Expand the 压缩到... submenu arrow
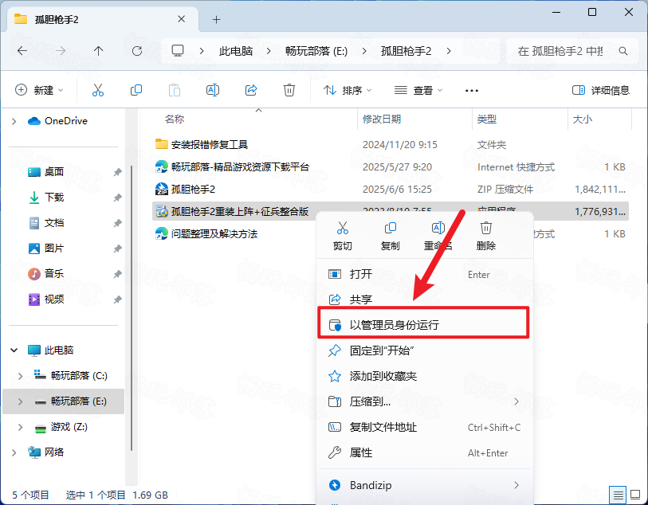Viewport: 648px width, 505px height. (x=516, y=401)
